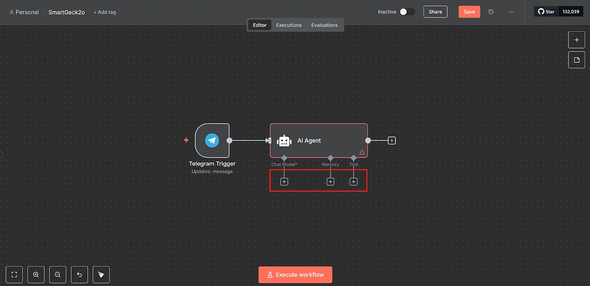Fit the workflow to the view
This screenshot has width=590, height=286.
(14, 274)
